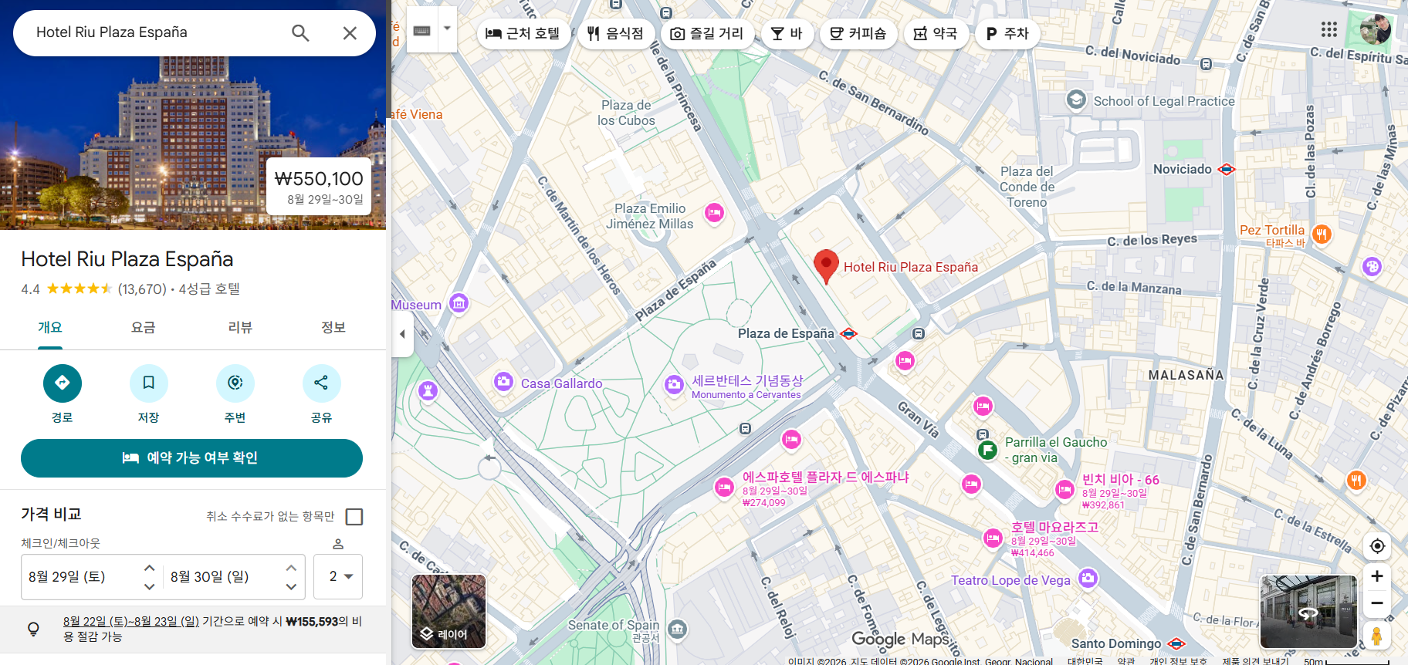Filter map by 즐길 거리
The height and width of the screenshot is (665, 1408).
click(707, 34)
